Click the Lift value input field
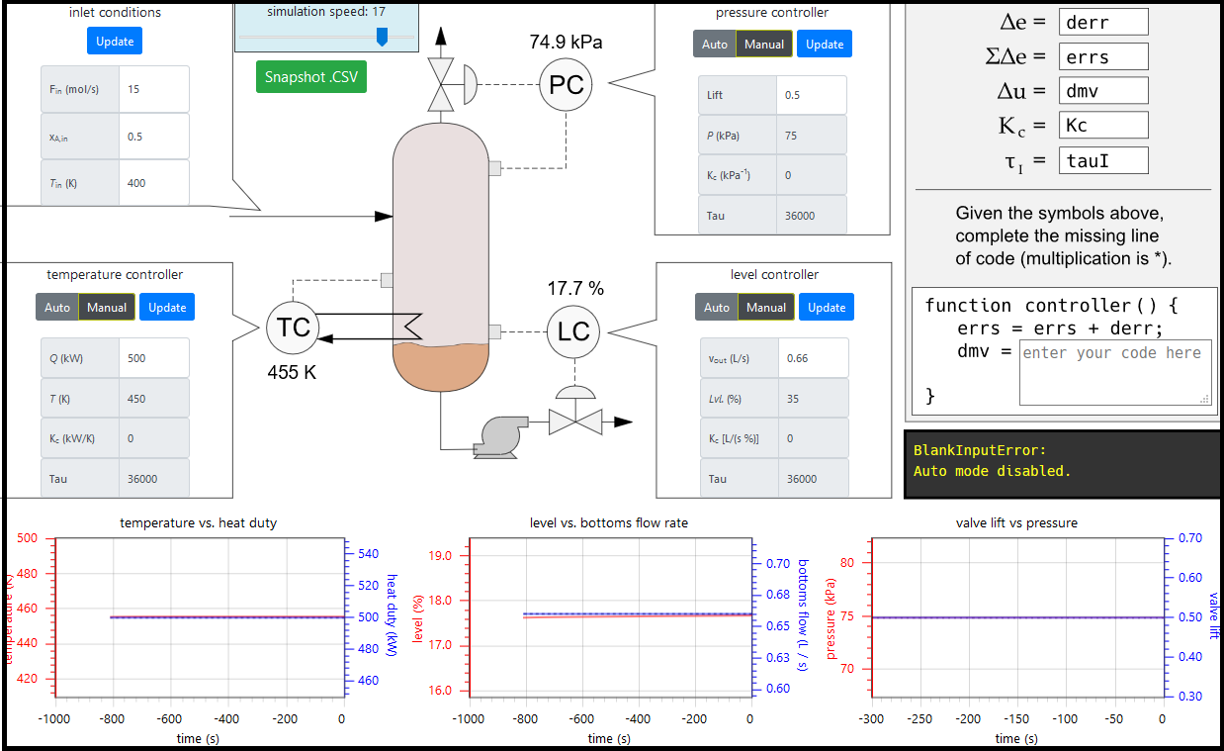The height and width of the screenshot is (751, 1224). tap(811, 95)
